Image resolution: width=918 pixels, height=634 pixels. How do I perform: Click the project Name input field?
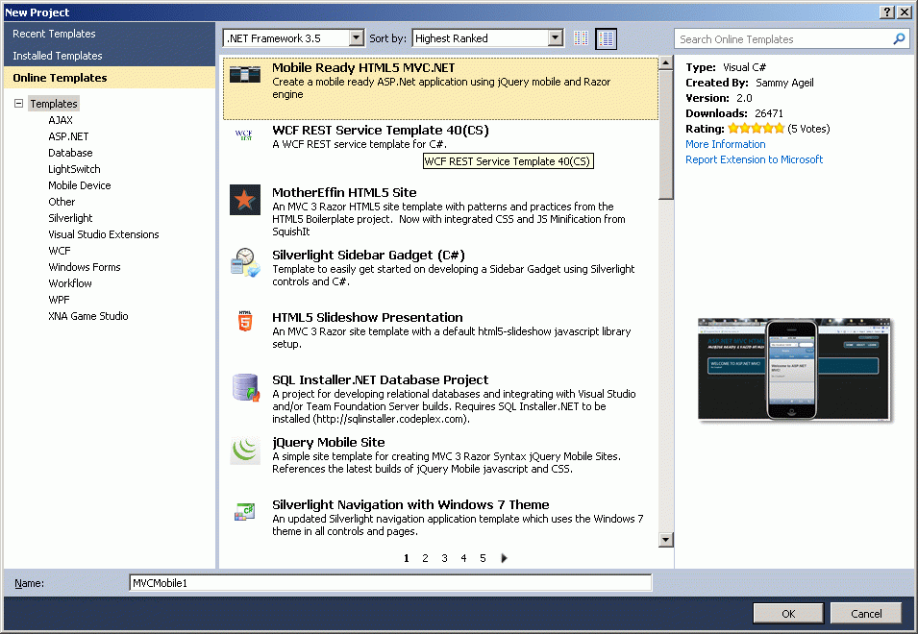pyautogui.click(x=390, y=582)
